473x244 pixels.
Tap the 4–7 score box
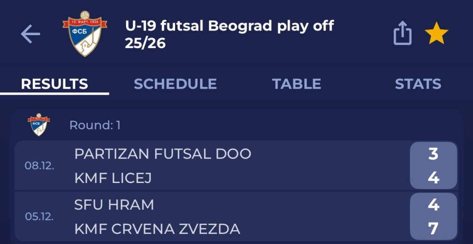pos(433,216)
